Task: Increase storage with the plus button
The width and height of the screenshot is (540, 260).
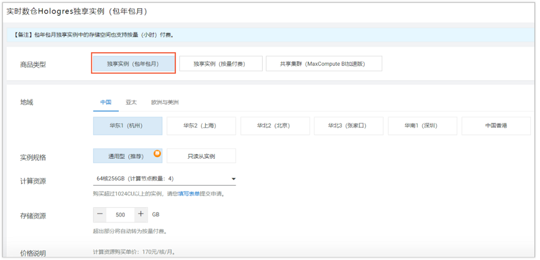Action: tap(141, 214)
